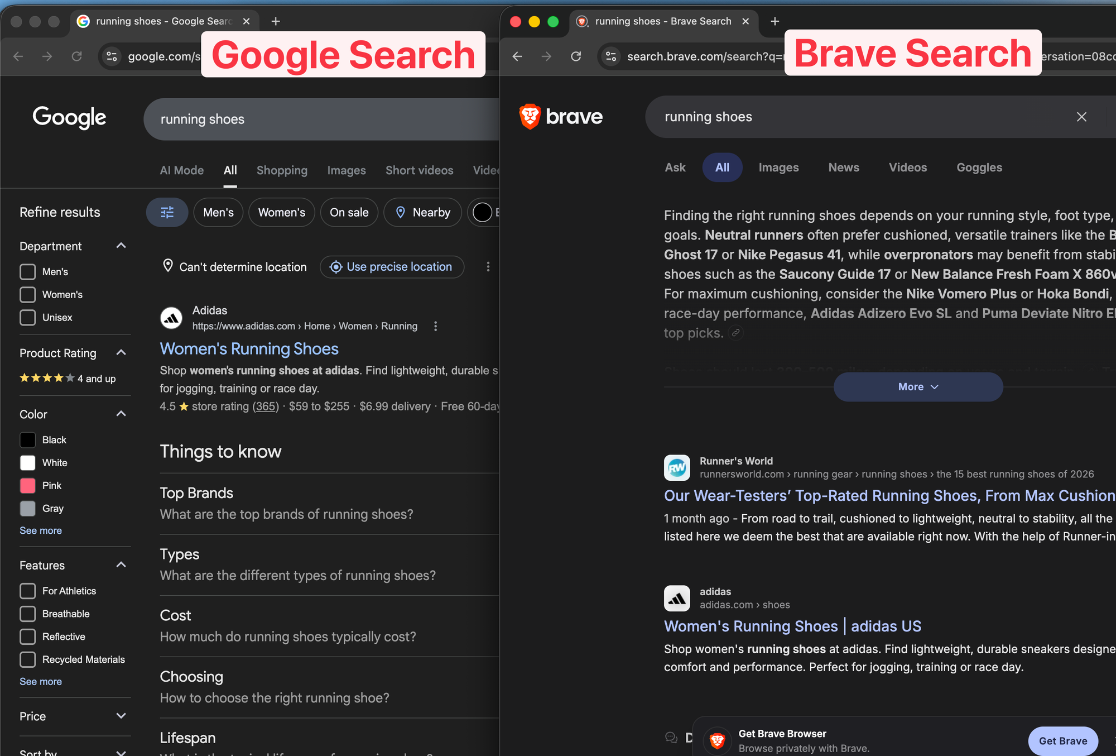Switch to Google Shopping tab
The width and height of the screenshot is (1116, 756).
pos(282,170)
